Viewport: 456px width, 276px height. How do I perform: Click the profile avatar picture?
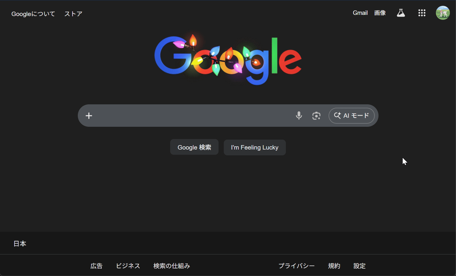443,13
